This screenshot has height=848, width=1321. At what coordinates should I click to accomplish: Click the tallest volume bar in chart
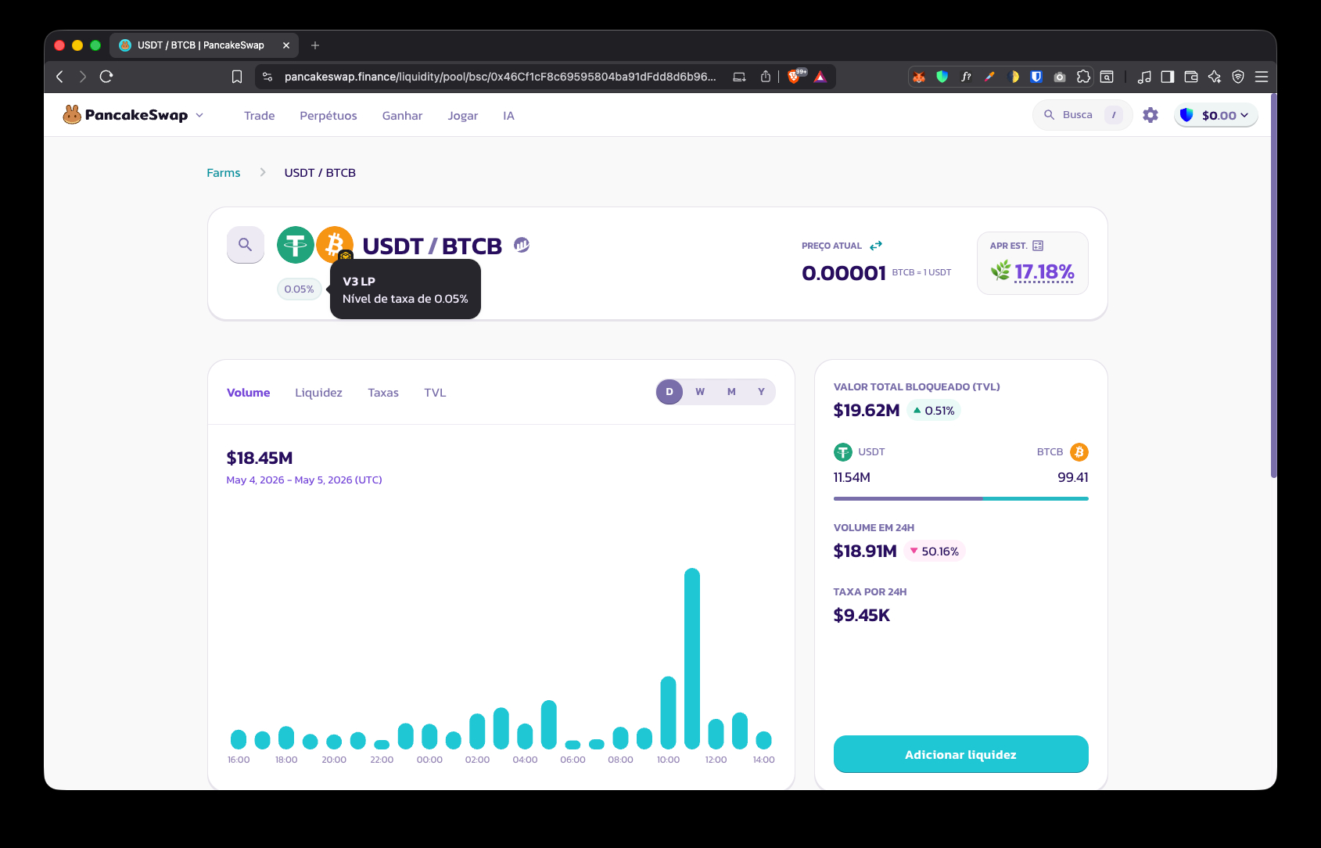(x=692, y=659)
